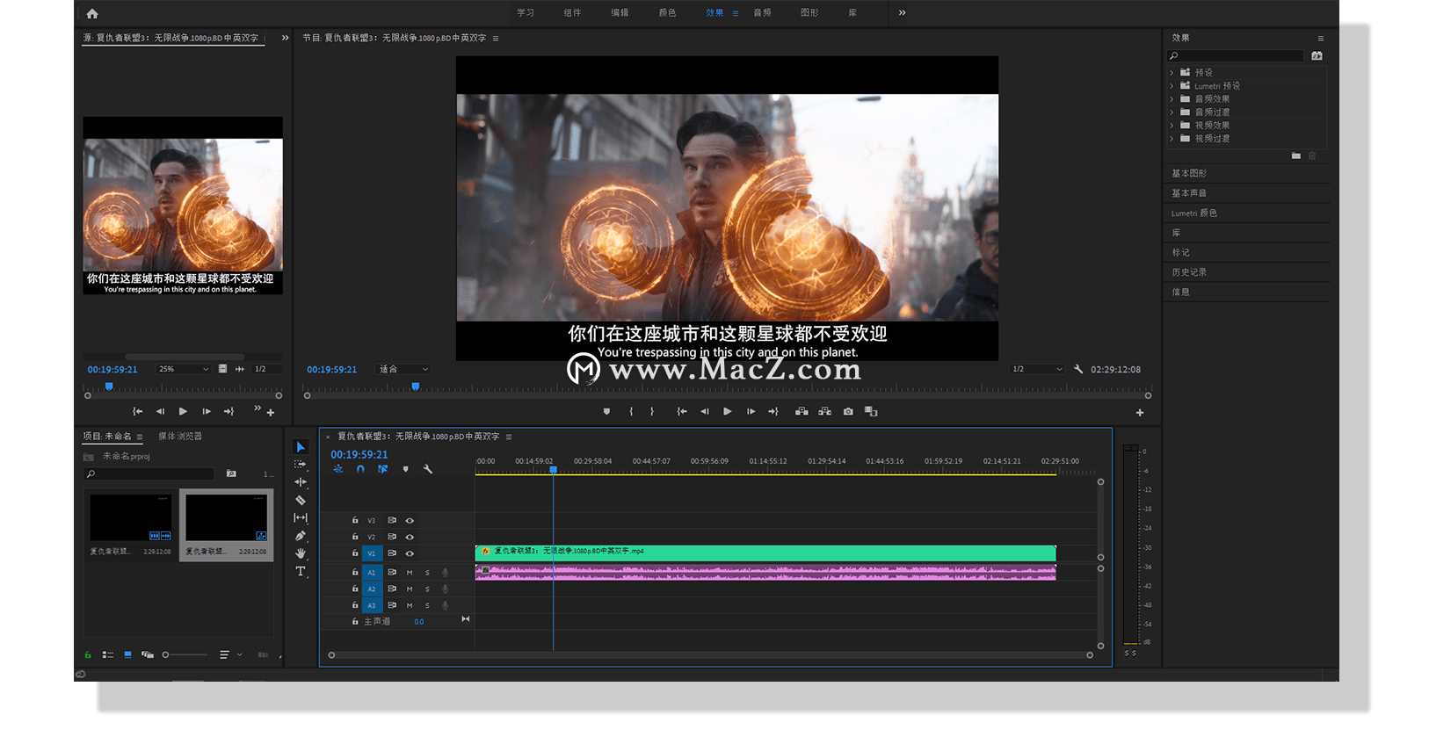Select the Selection (arrow) tool
The height and width of the screenshot is (737, 1429).
pos(301,447)
